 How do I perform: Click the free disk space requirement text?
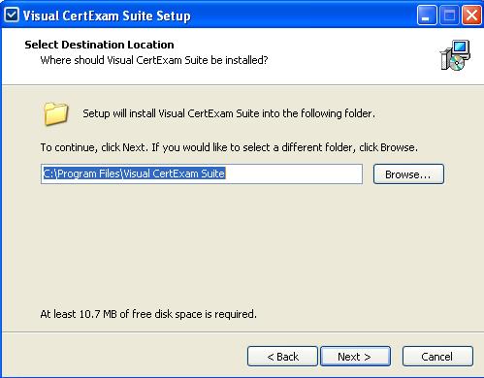148,314
